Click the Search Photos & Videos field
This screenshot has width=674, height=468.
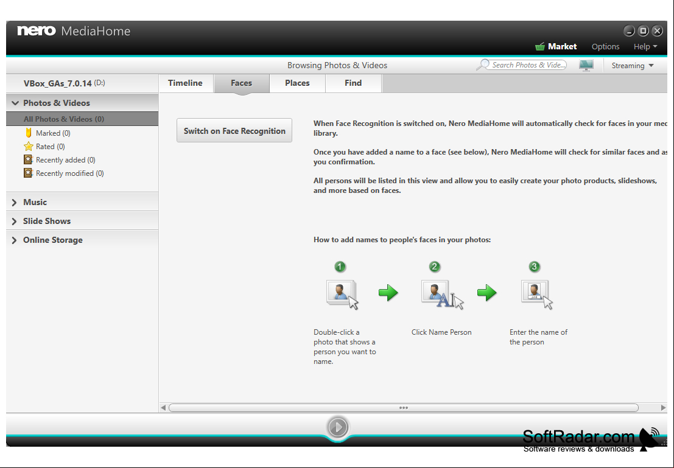click(x=528, y=65)
